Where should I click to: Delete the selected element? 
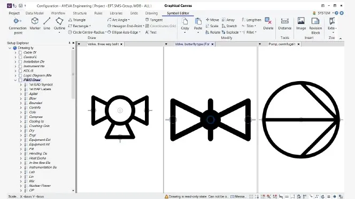pyautogui.click(x=268, y=23)
